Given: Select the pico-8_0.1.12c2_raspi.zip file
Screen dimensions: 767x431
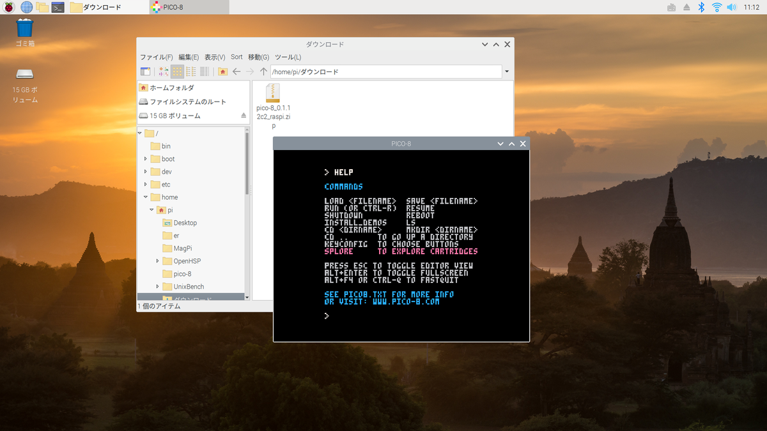Looking at the screenshot, I should point(273,106).
